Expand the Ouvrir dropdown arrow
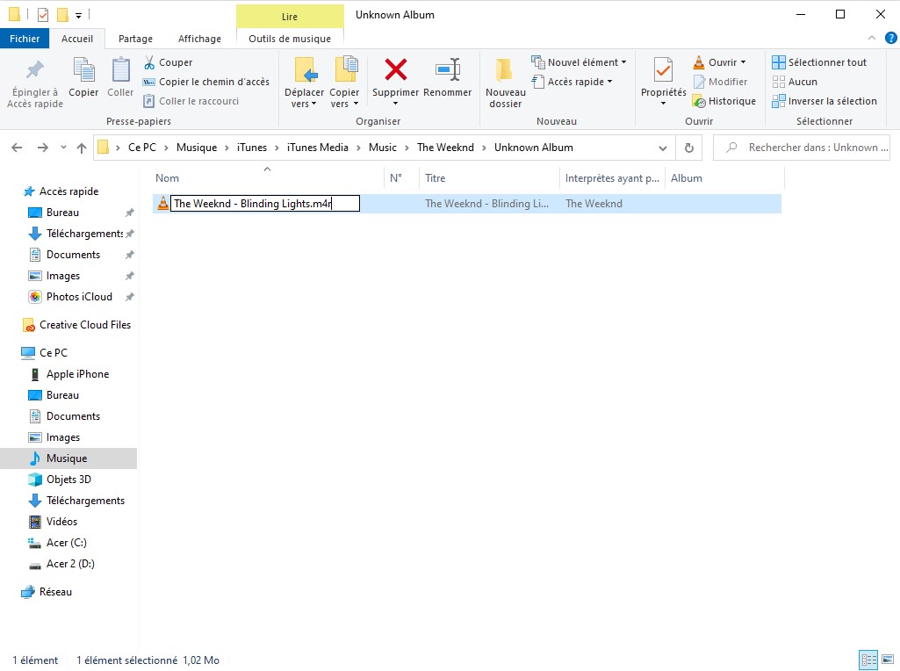Screen dimensions: 900x671 click(744, 62)
